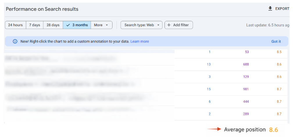Select the 3 months date range
Image resolution: width=293 pixels, height=137 pixels.
(77, 25)
